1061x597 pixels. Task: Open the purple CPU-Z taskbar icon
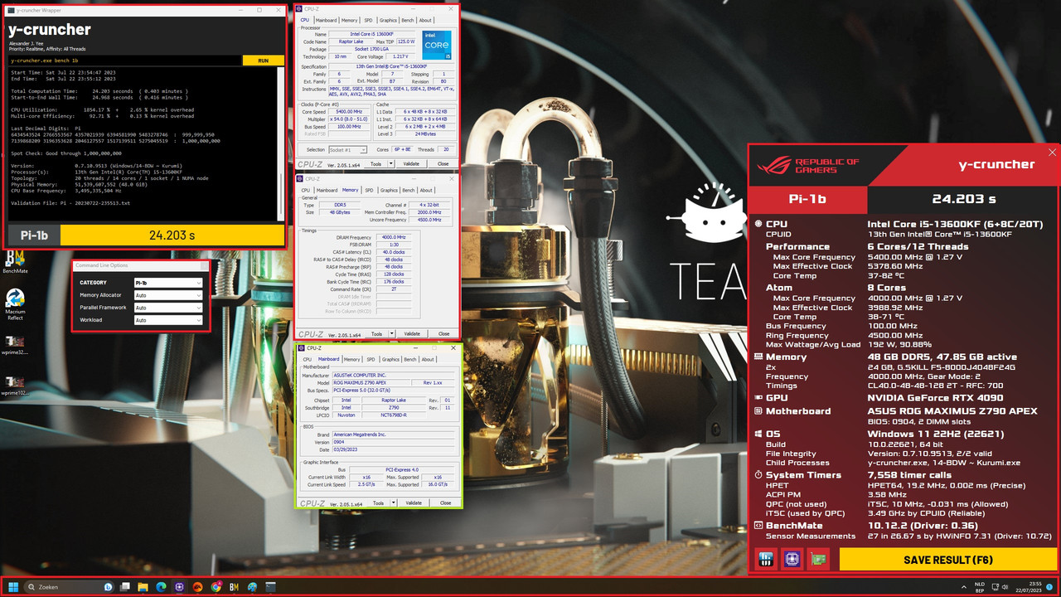click(180, 587)
